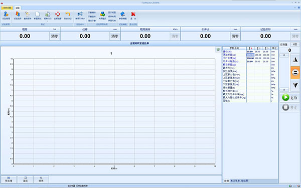Screen dimensions: 301x188
Task: Select specimen 2 column header in table
Action: (258, 48)
